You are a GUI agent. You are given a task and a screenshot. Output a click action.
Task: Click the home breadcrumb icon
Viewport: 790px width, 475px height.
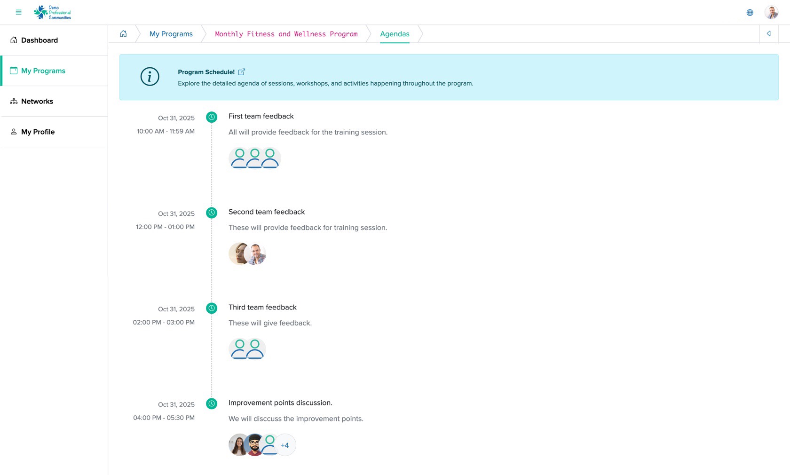(123, 34)
